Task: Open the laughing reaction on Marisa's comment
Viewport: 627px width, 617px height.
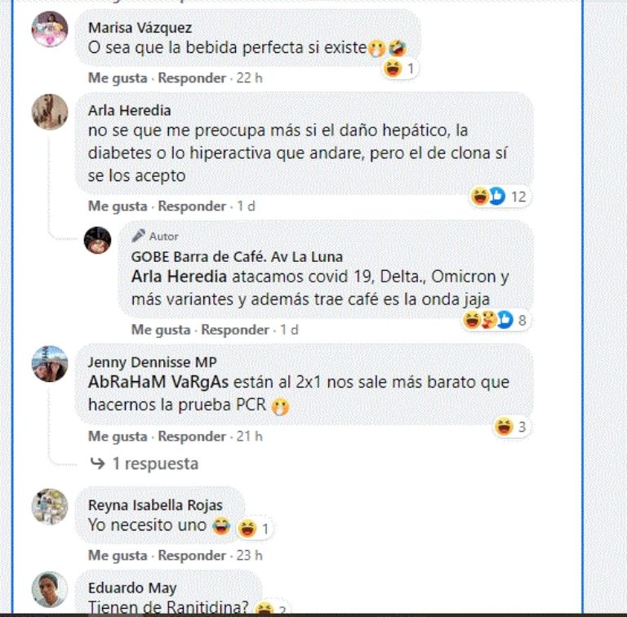Action: tap(400, 69)
